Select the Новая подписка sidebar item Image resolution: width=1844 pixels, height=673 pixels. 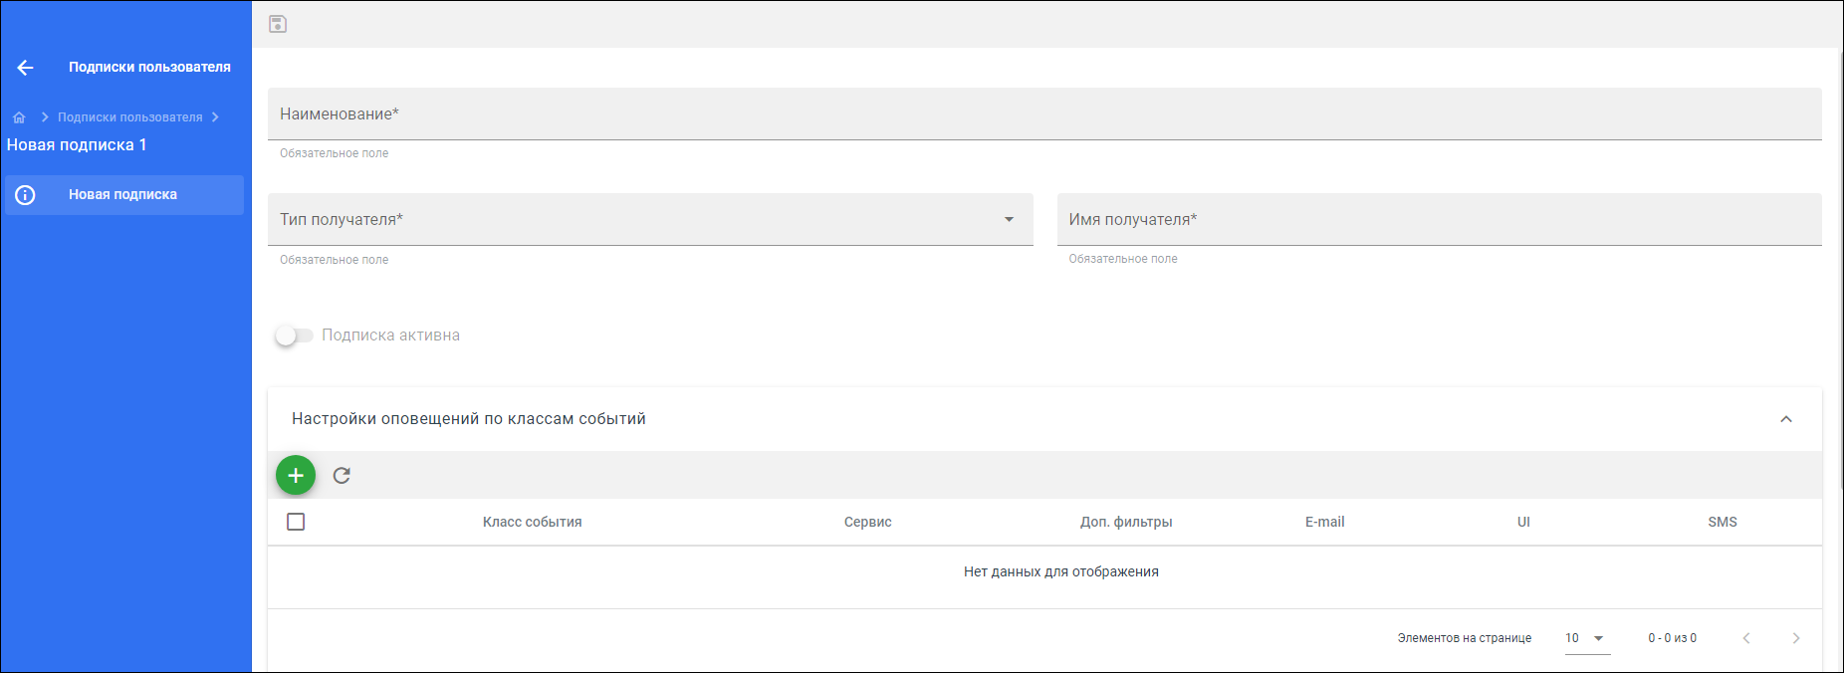pyautogui.click(x=124, y=195)
